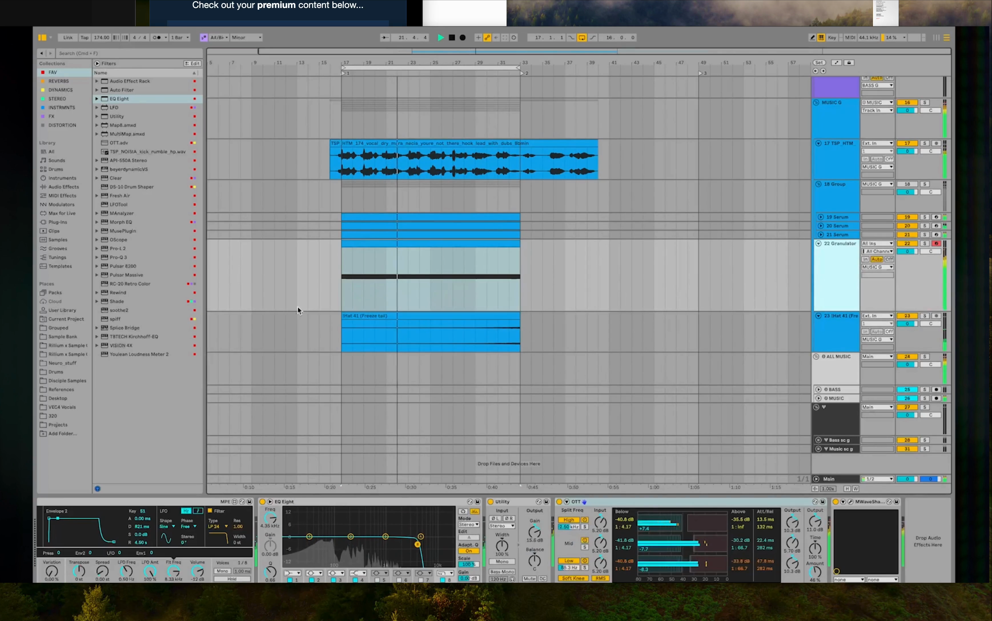Click the Save Preset icon on EQ Eight
This screenshot has width=992, height=621.
[477, 501]
